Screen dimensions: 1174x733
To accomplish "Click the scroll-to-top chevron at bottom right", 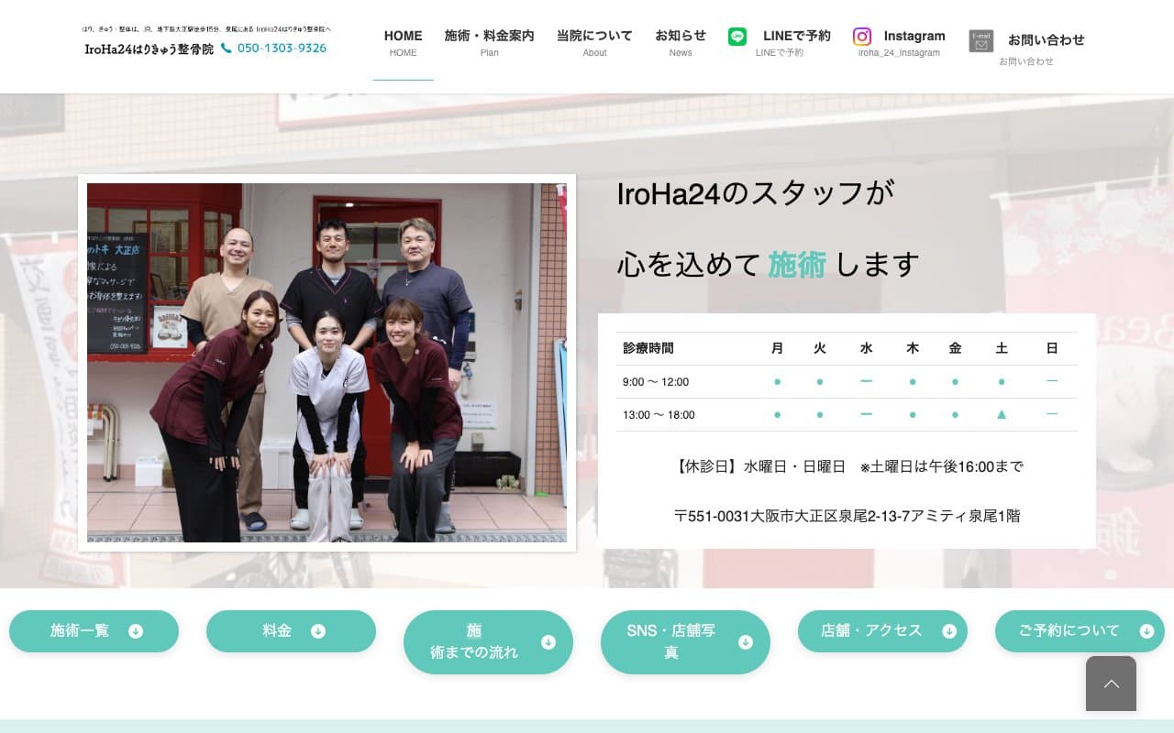I will [x=1112, y=684].
